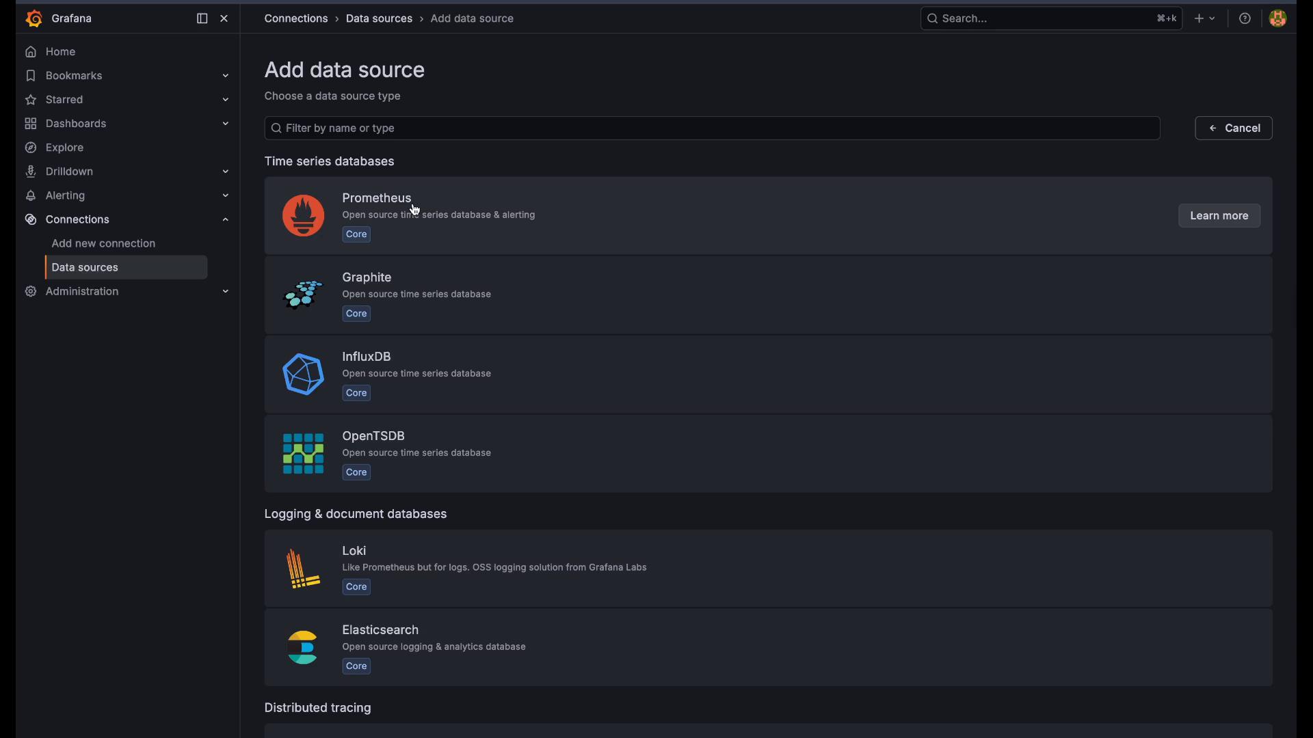Viewport: 1313px width, 738px height.
Task: Click the Explore compass icon
Action: (x=31, y=148)
